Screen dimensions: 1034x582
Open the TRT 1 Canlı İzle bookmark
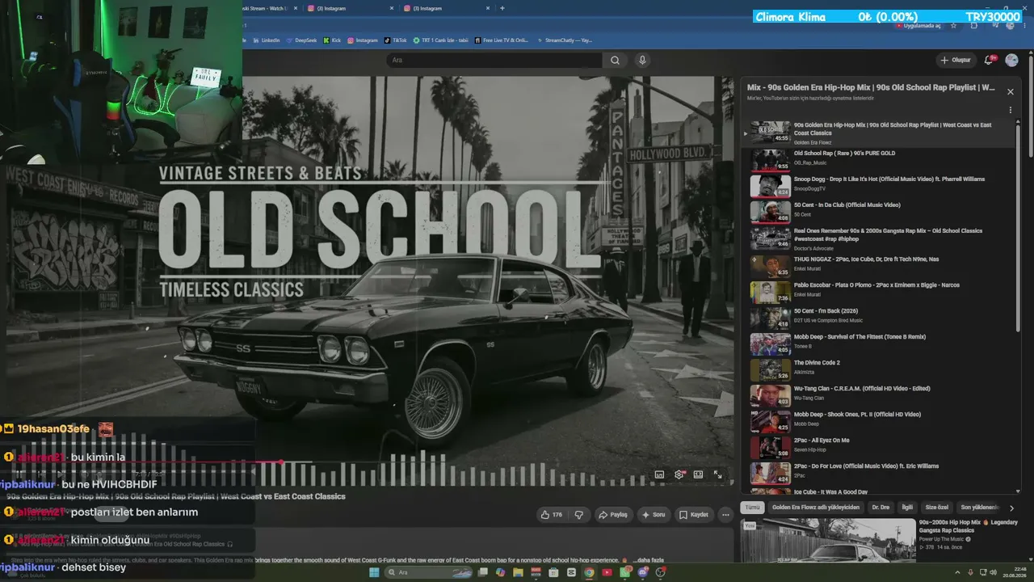pos(441,40)
